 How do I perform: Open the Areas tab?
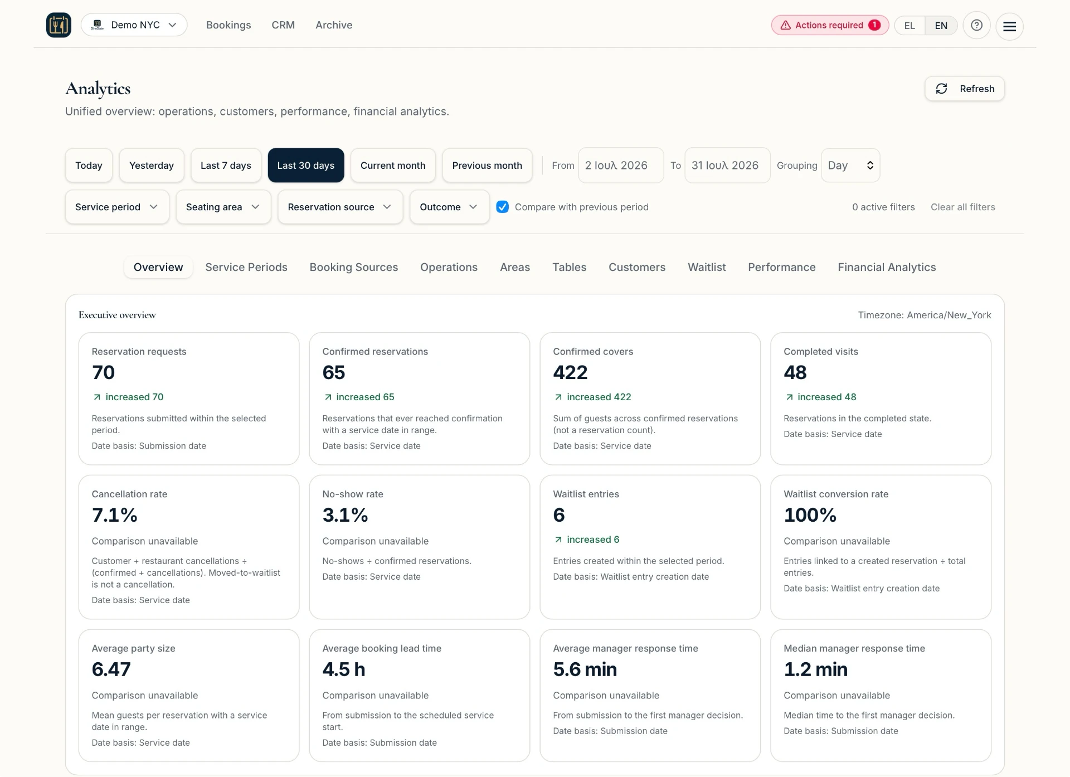515,267
